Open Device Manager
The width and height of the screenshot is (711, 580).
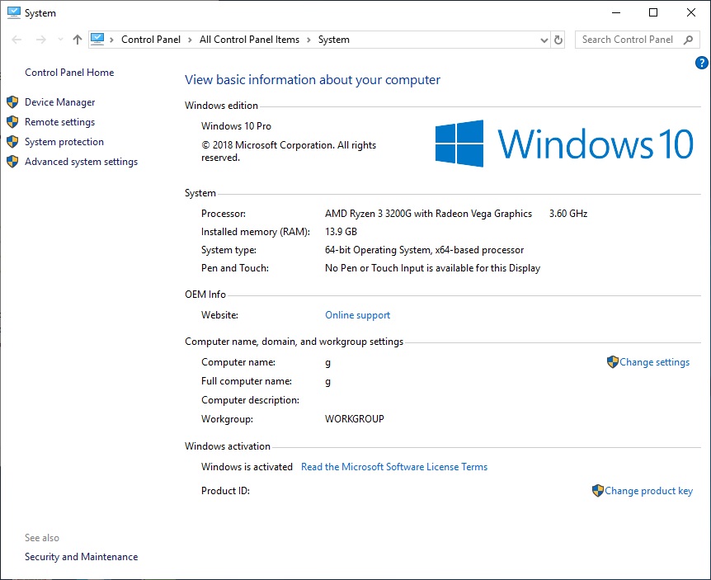pos(60,102)
